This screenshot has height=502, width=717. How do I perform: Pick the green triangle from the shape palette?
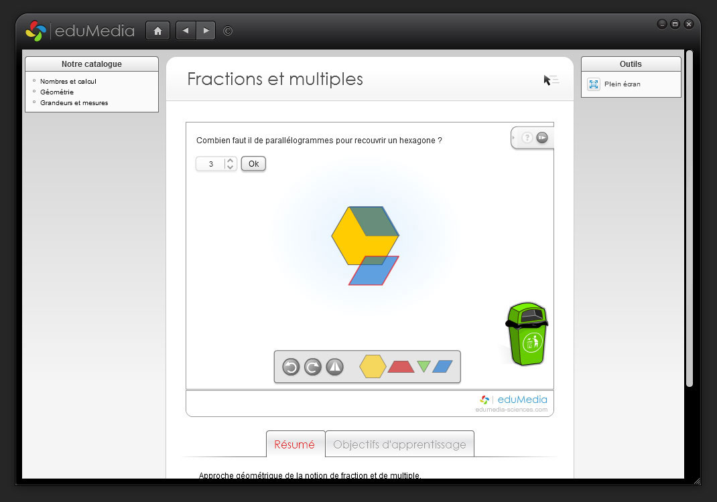(423, 365)
